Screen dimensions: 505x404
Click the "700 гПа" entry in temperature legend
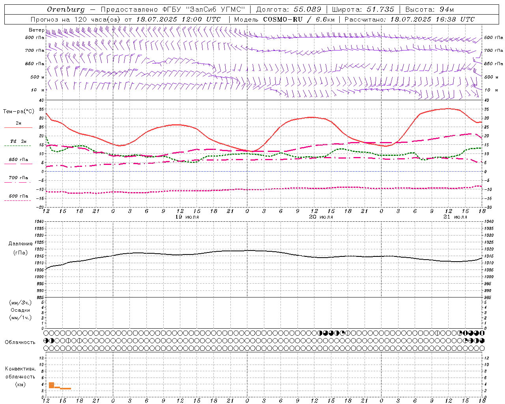19,178
